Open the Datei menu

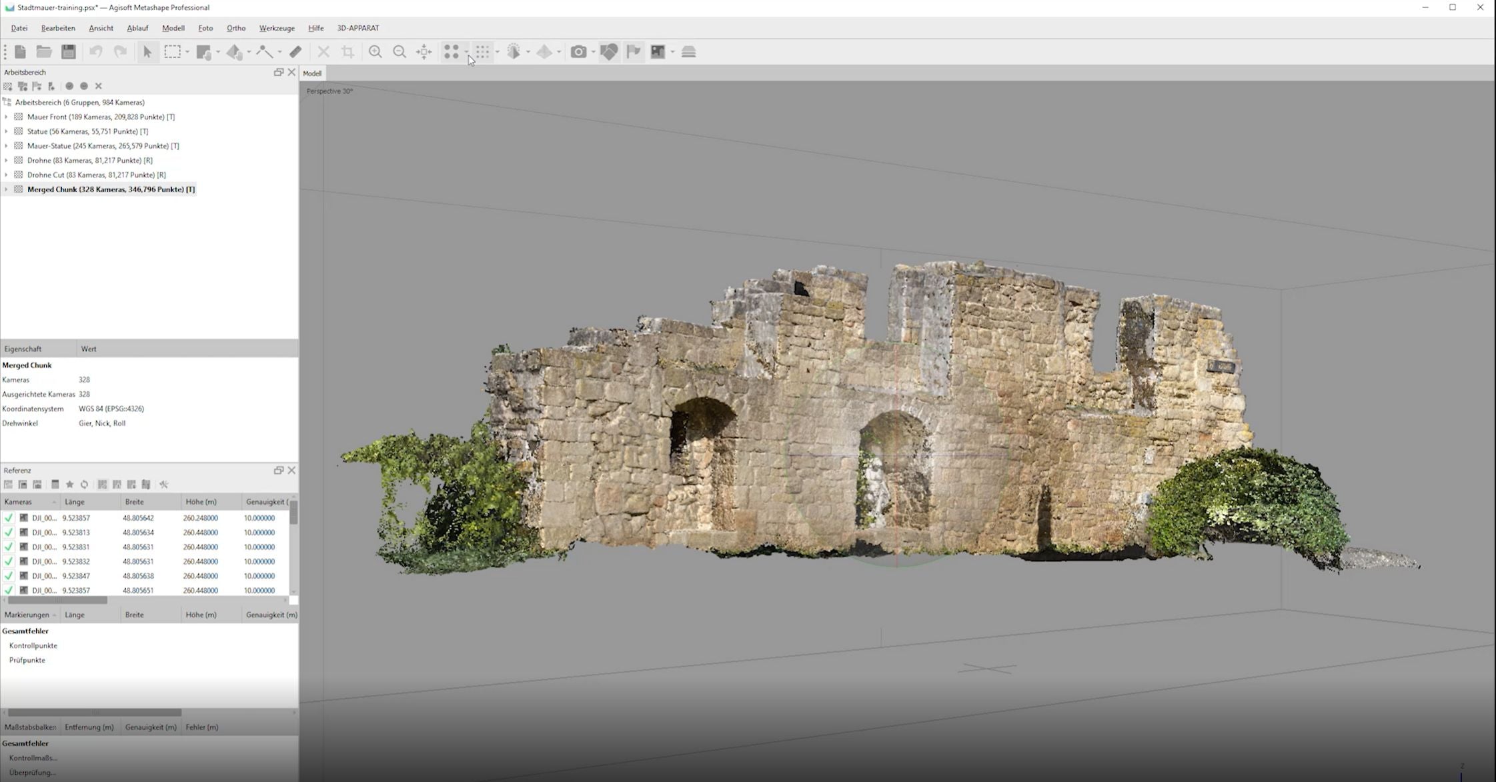19,28
